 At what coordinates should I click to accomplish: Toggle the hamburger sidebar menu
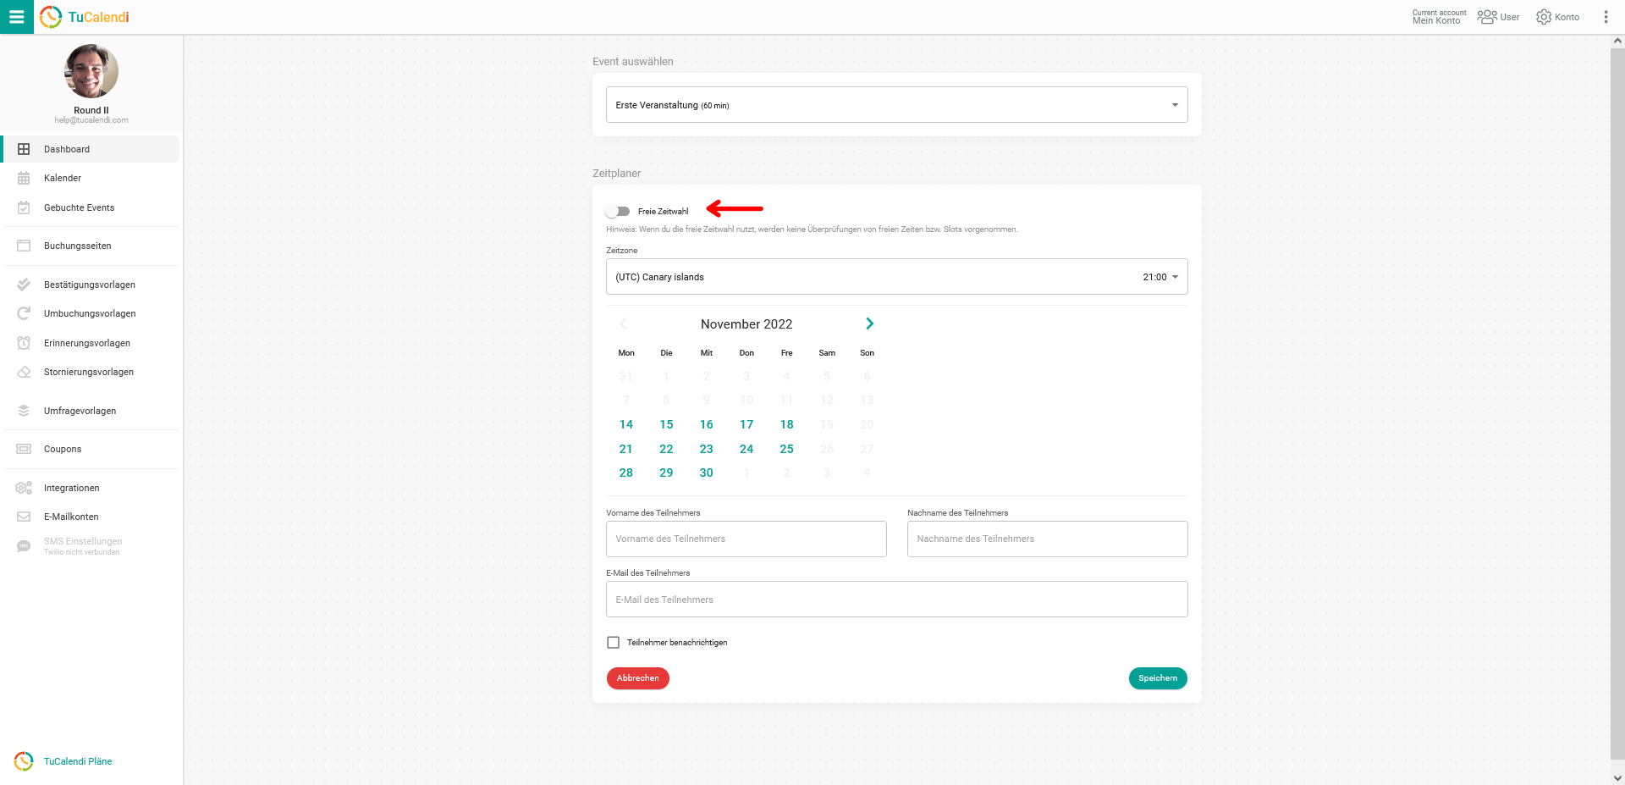click(x=17, y=17)
